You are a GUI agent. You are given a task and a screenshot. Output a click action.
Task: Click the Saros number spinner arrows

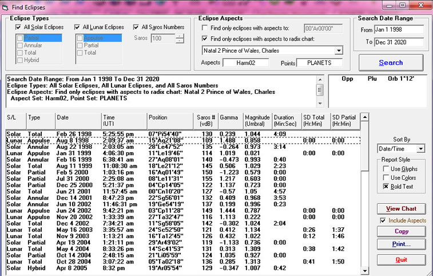point(180,38)
